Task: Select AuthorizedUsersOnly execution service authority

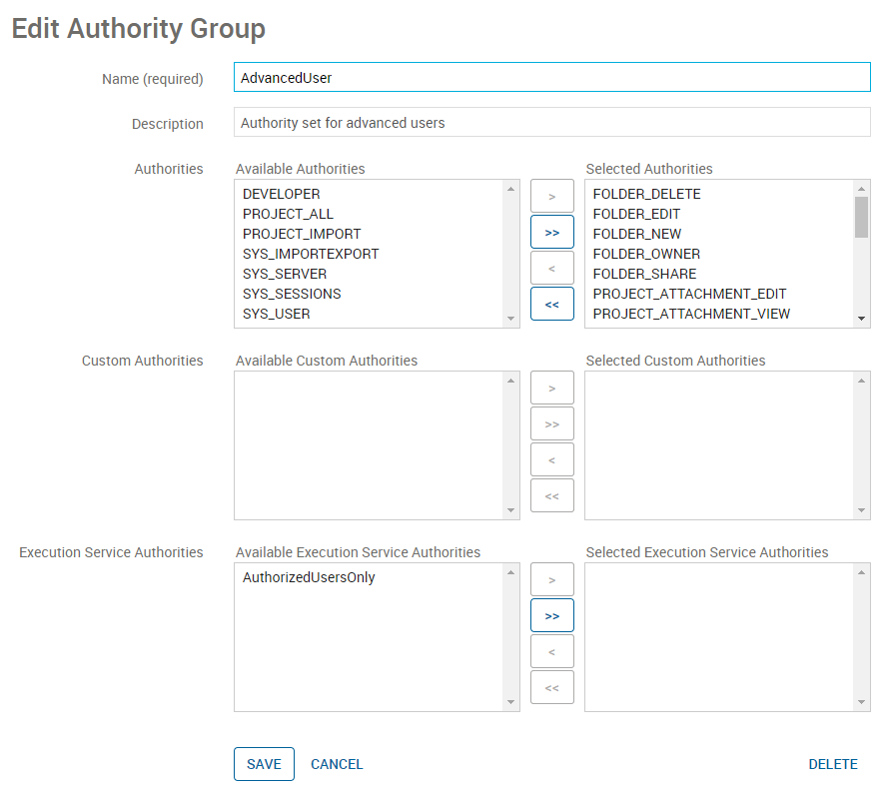Action: pos(309,577)
